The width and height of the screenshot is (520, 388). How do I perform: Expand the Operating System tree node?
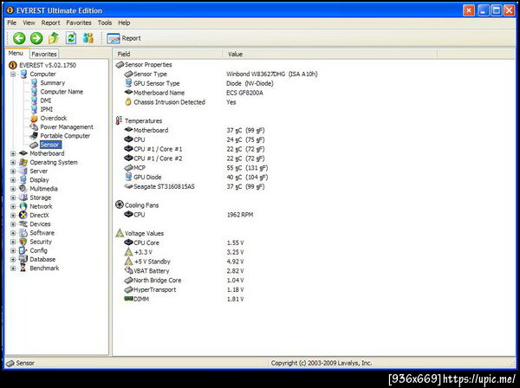[x=13, y=162]
